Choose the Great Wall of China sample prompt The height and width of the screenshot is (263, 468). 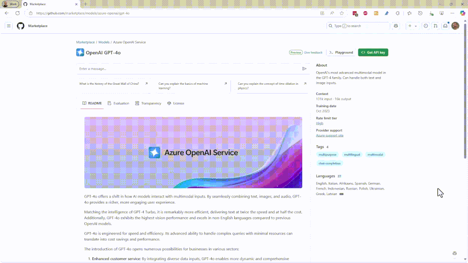114,86
